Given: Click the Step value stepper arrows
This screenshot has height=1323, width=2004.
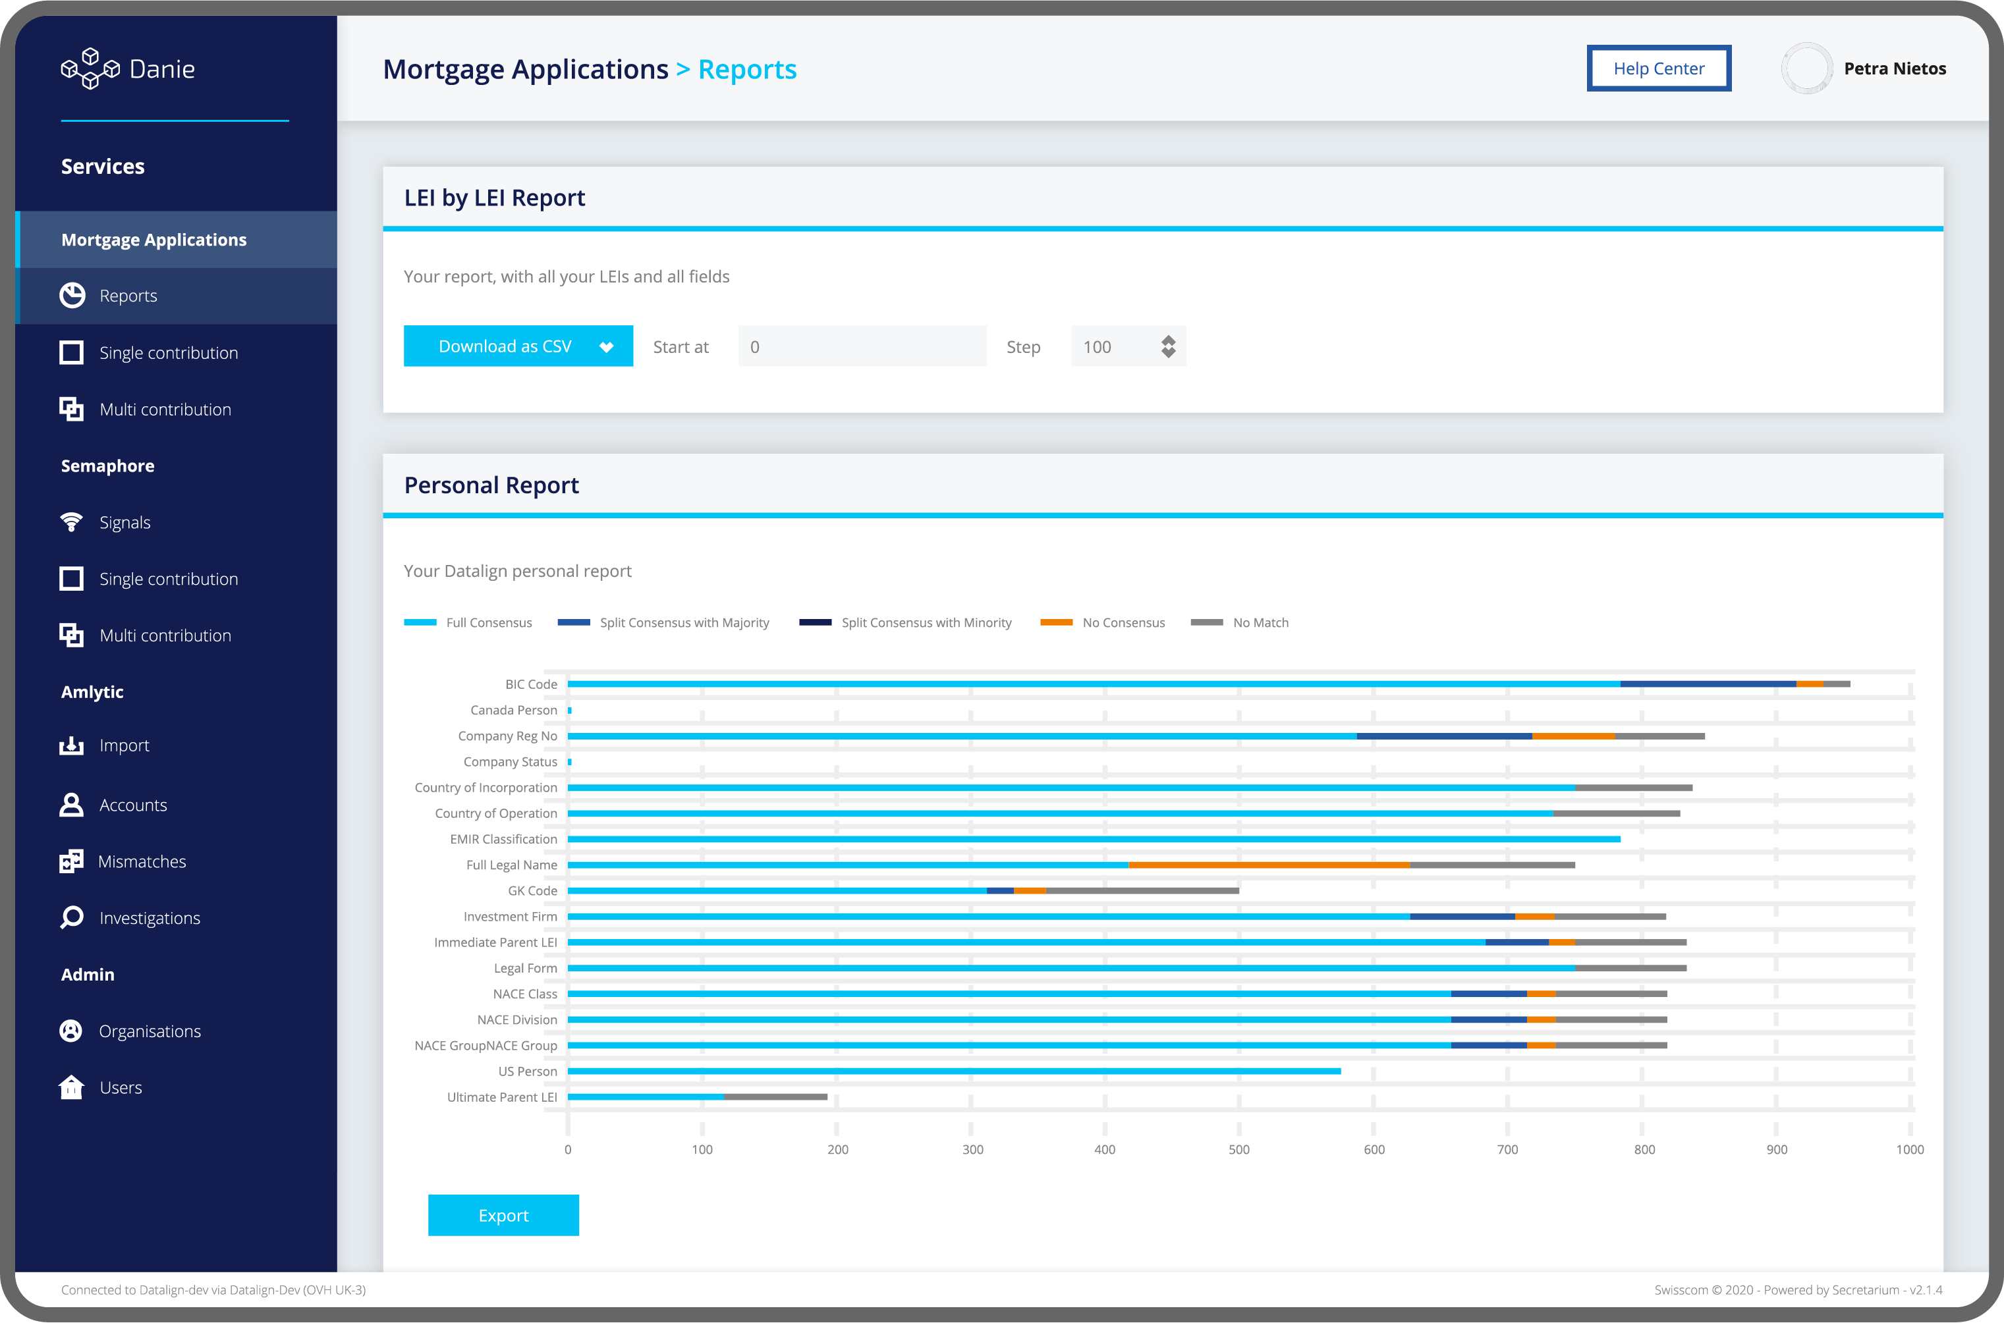Looking at the screenshot, I should coord(1169,347).
